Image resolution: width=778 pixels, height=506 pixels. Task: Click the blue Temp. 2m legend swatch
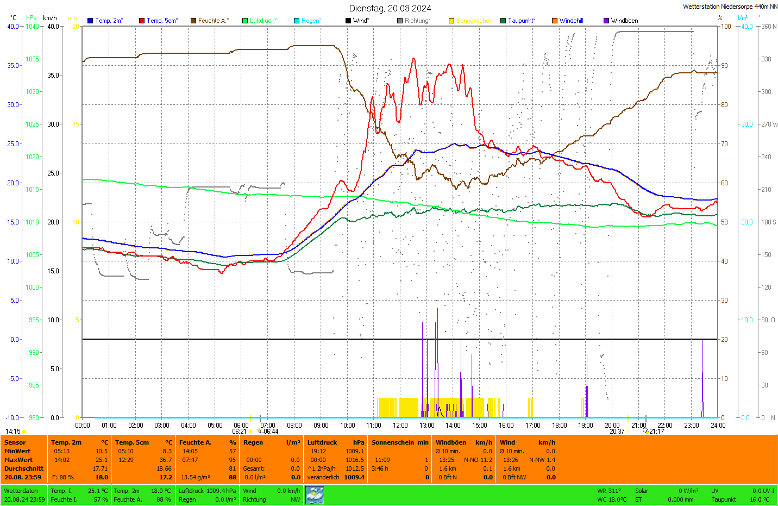[90, 21]
